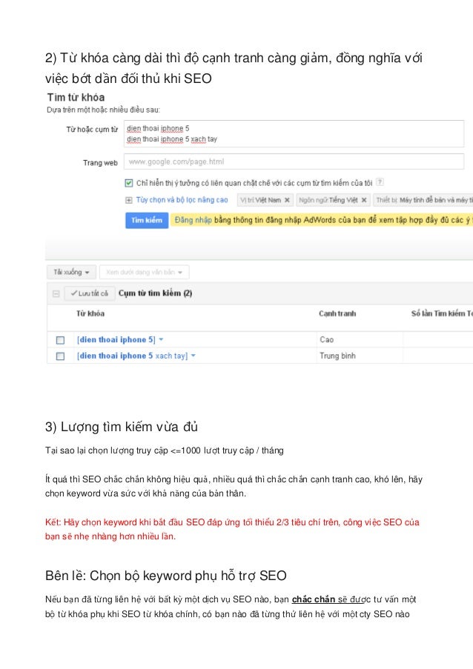The width and height of the screenshot is (473, 669).
Task: Click heading 'Bên lề: Chọn bộ keyword phụ hỗ trợ SEO'
Action: [x=165, y=576]
